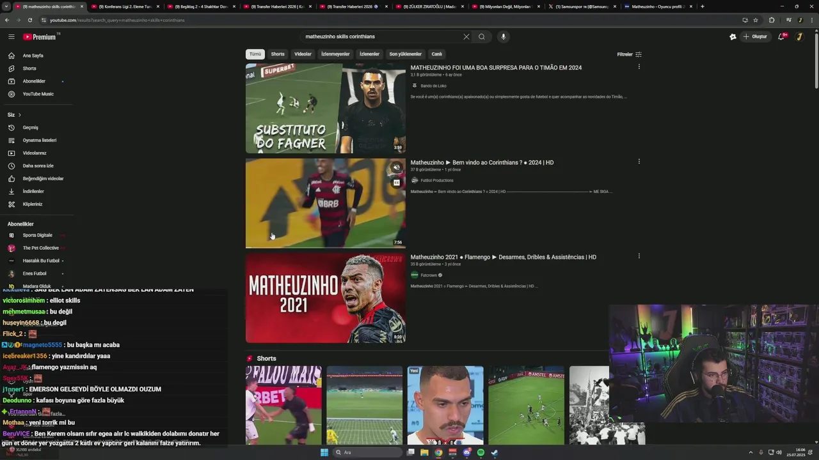Screen dimensions: 819x460
Task: Clear the search box with the X
Action: [x=466, y=37]
